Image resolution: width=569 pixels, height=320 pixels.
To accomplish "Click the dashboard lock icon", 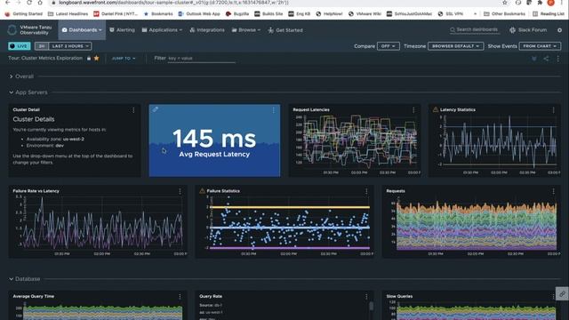I will click(89, 58).
